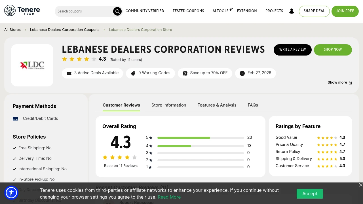Go to All Stores breadcrumb

[12, 30]
